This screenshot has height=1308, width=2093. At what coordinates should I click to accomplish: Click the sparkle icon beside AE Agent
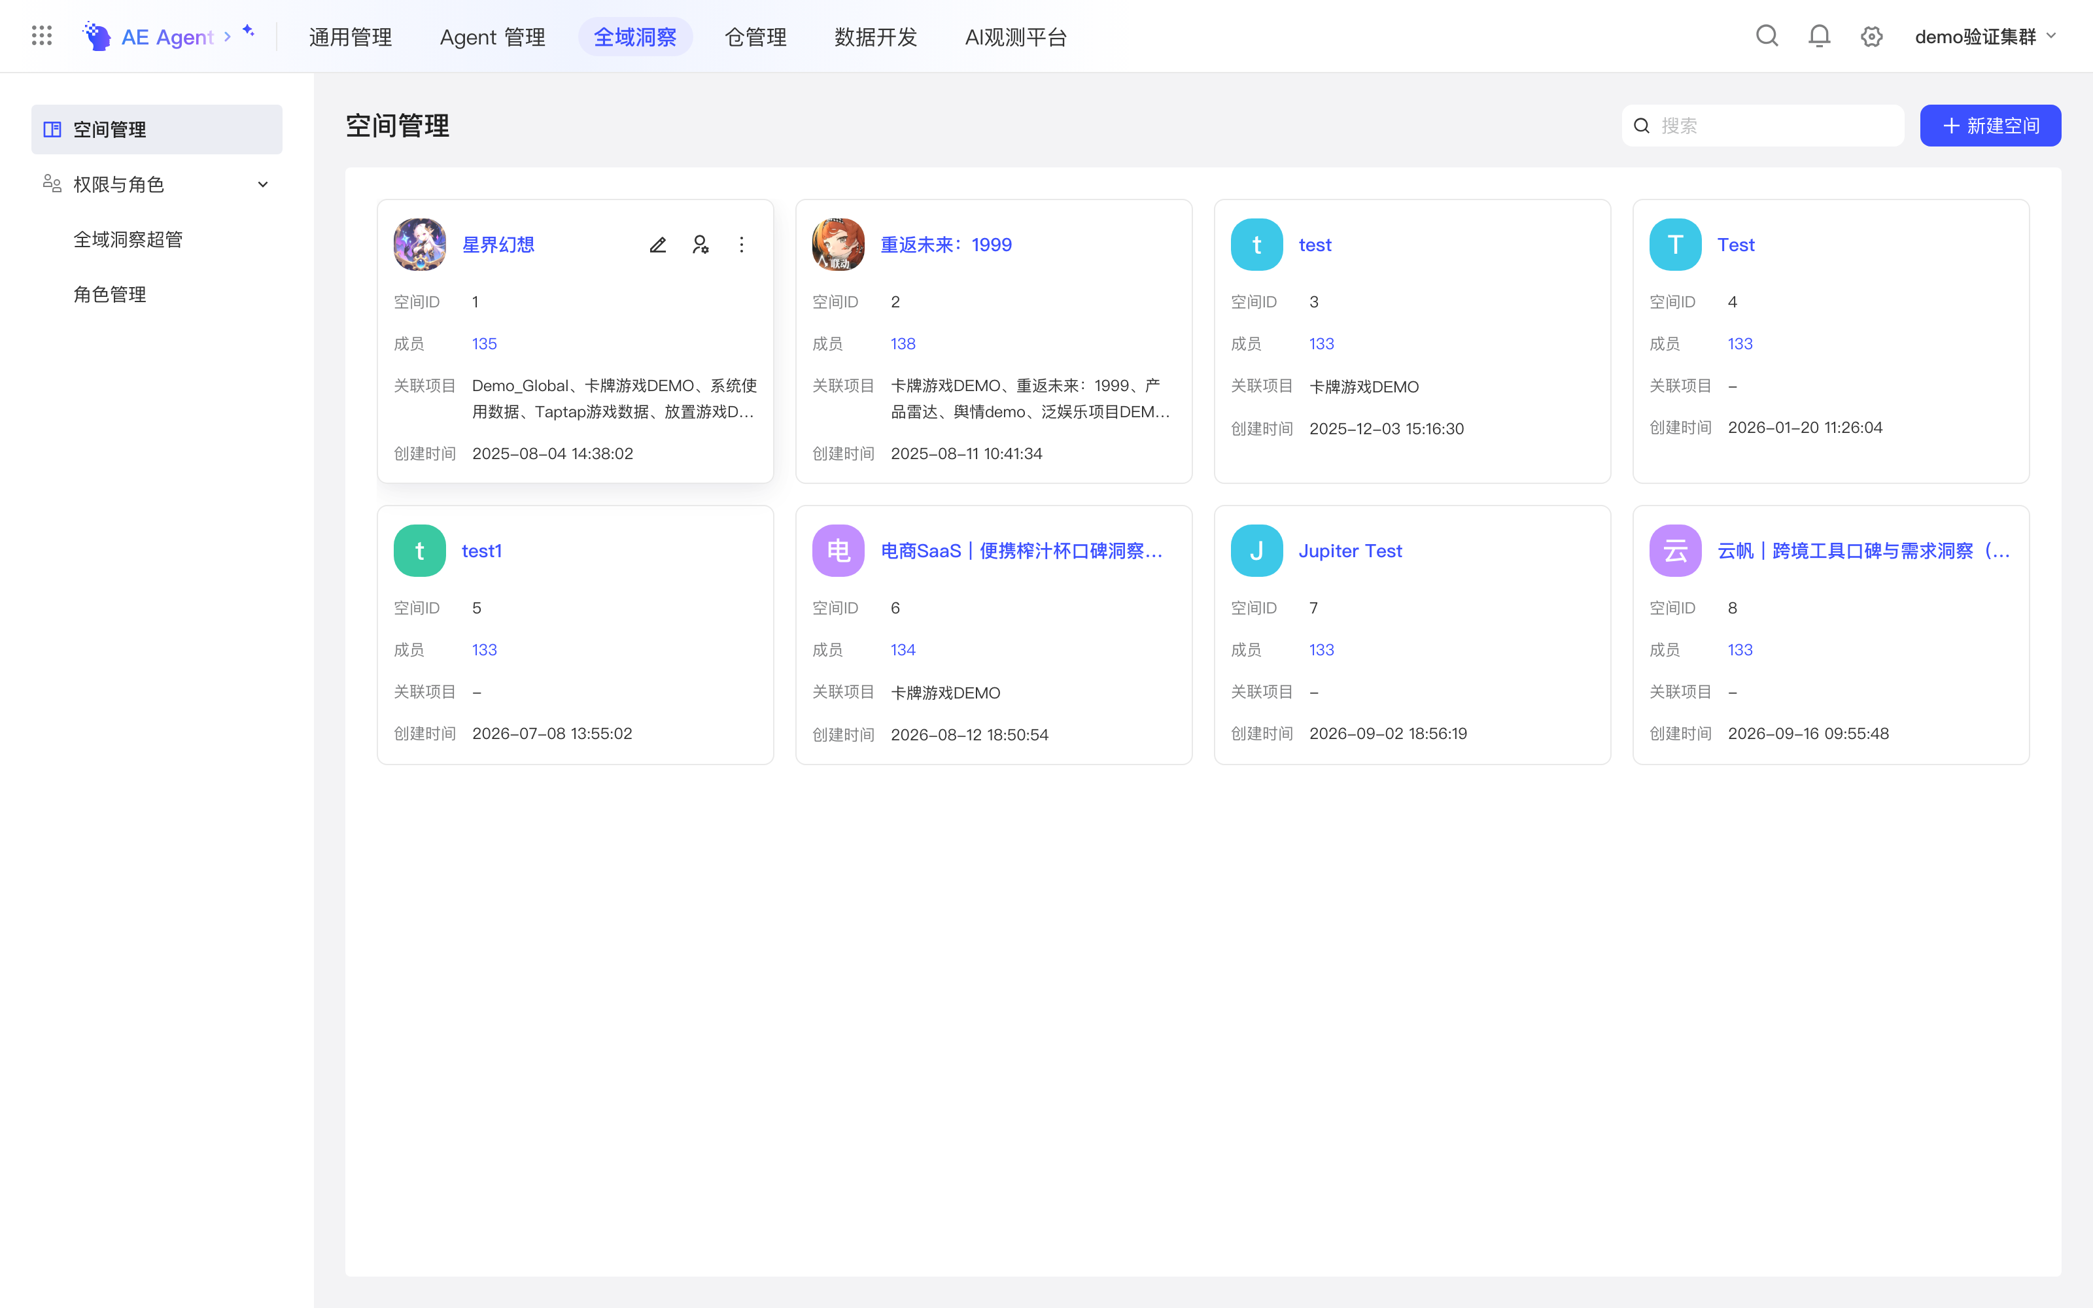(x=249, y=30)
